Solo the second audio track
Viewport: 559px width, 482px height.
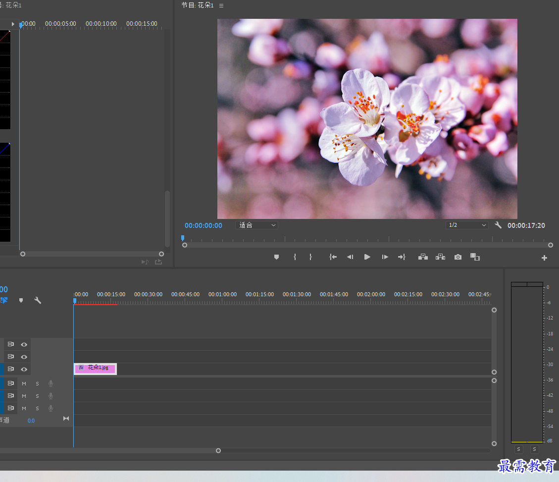[x=37, y=396]
